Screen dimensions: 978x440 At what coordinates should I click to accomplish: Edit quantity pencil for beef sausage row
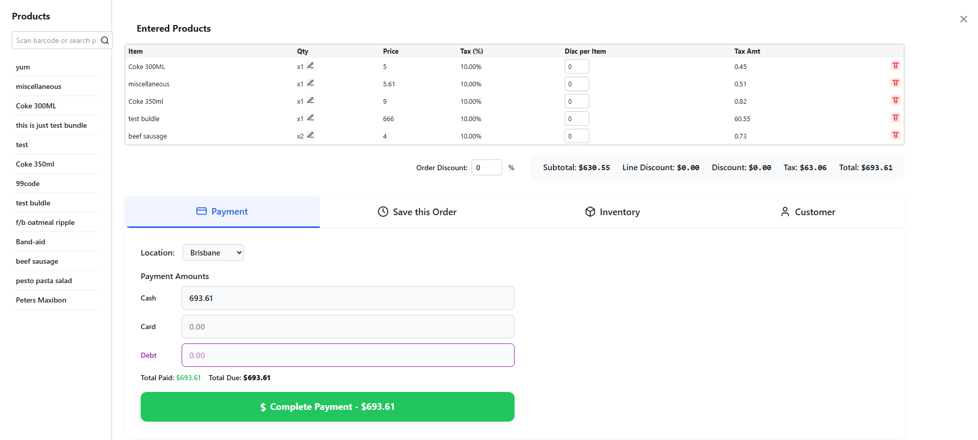click(310, 135)
